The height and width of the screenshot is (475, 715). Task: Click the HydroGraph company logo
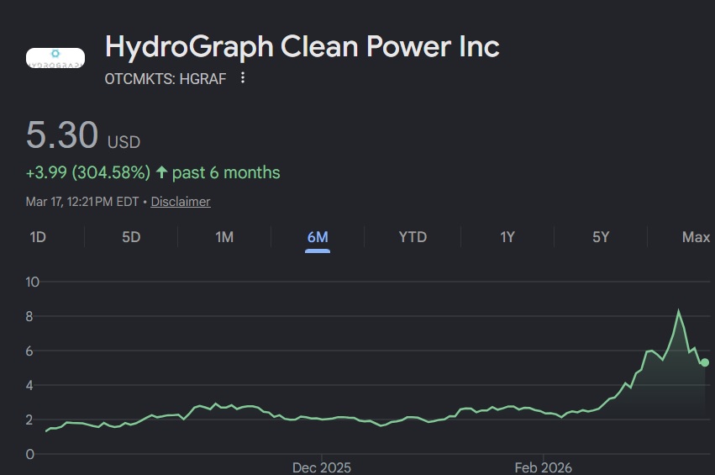point(55,58)
